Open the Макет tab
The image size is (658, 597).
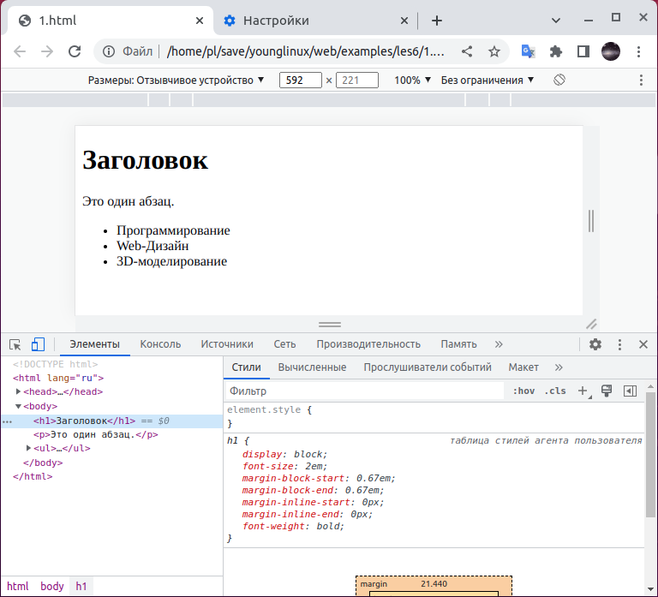click(x=523, y=367)
